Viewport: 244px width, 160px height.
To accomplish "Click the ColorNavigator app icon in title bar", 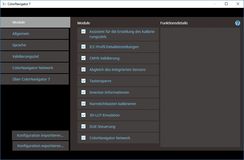I will pyautogui.click(x=4, y=4).
